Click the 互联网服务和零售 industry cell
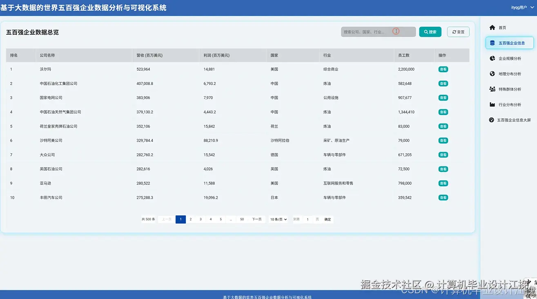This screenshot has height=299, width=537. [x=338, y=183]
